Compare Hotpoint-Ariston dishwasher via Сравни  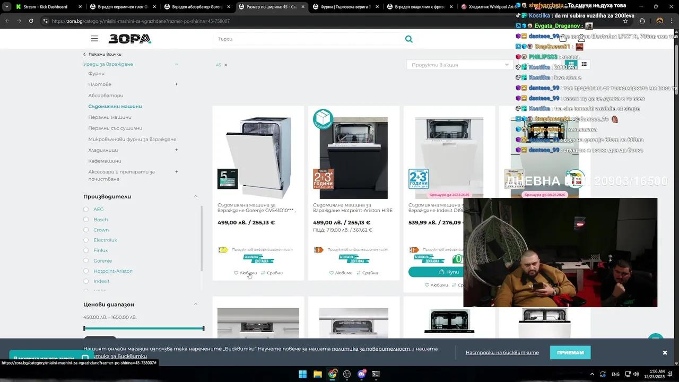click(367, 273)
